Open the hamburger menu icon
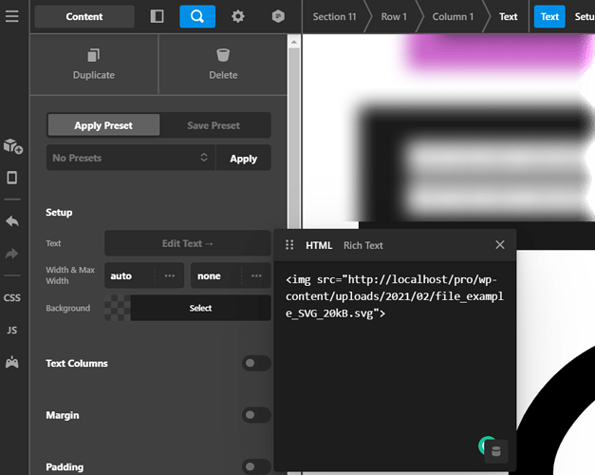Screen dimensions: 595x475 click(11, 17)
